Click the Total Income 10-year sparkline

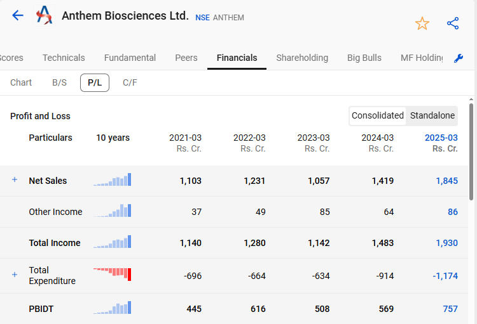(x=112, y=242)
